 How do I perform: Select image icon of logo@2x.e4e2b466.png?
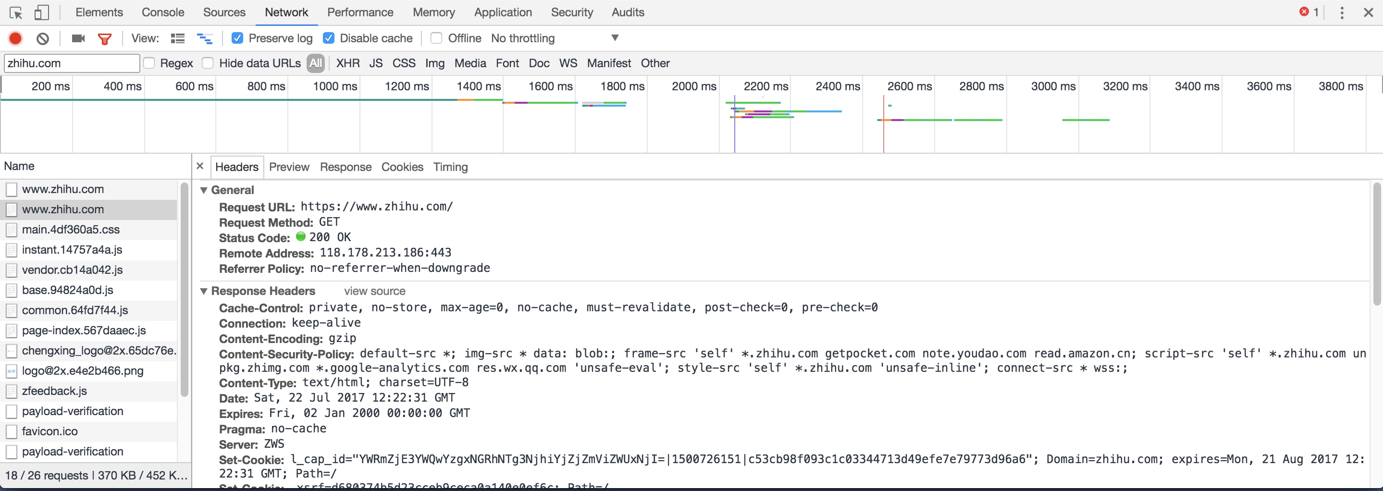pos(11,371)
